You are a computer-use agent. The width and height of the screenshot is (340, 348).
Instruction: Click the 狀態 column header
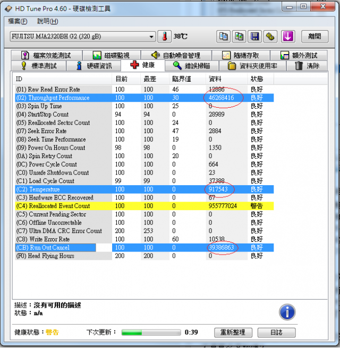pos(260,79)
